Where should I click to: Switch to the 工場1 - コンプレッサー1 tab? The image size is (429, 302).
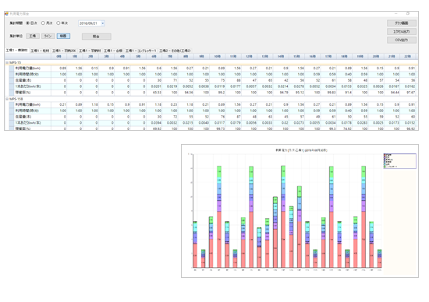coord(140,51)
